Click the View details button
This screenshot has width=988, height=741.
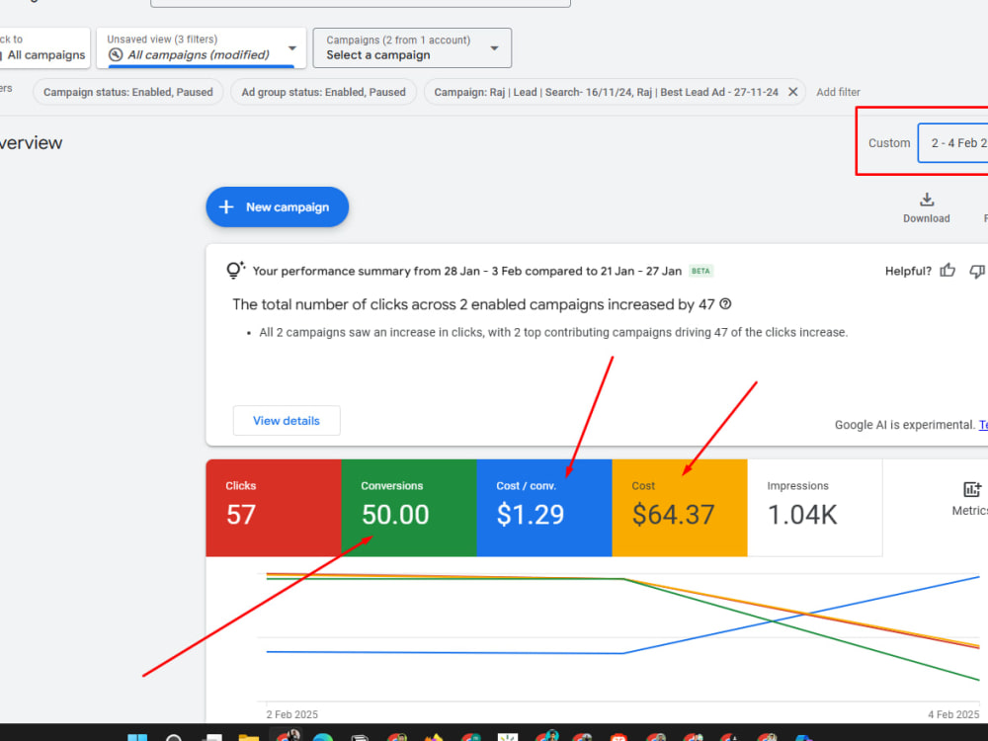(x=287, y=420)
